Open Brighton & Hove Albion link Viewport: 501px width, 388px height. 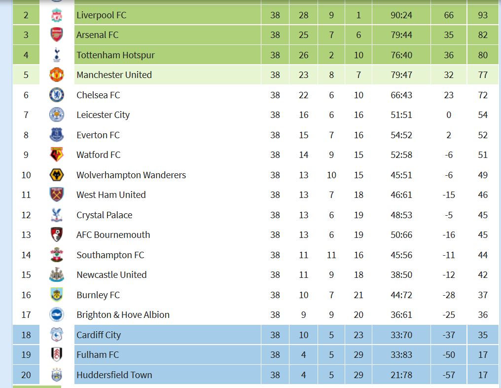[x=123, y=315]
